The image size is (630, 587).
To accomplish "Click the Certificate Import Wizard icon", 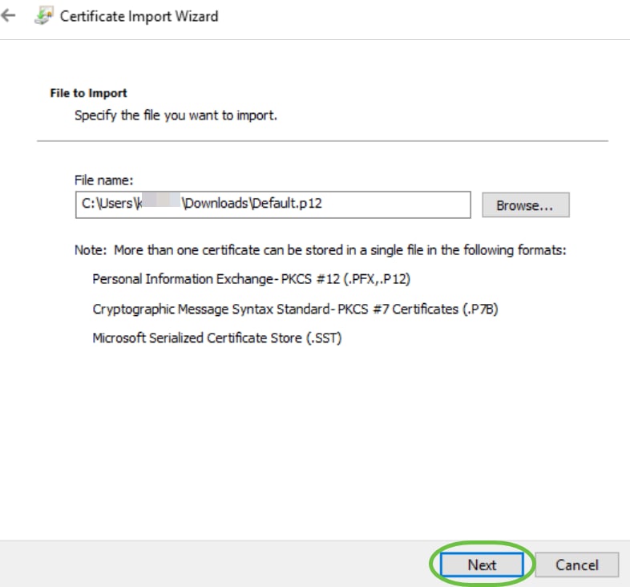I will pyautogui.click(x=44, y=16).
